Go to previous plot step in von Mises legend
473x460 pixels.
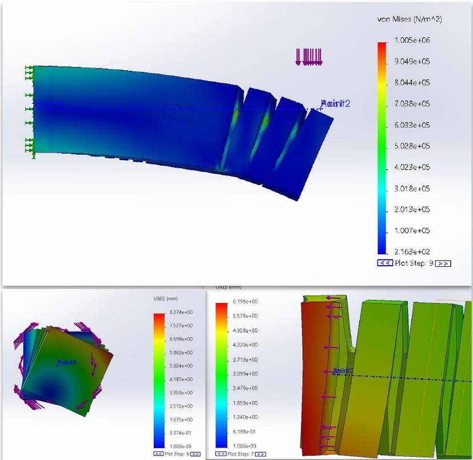385,263
